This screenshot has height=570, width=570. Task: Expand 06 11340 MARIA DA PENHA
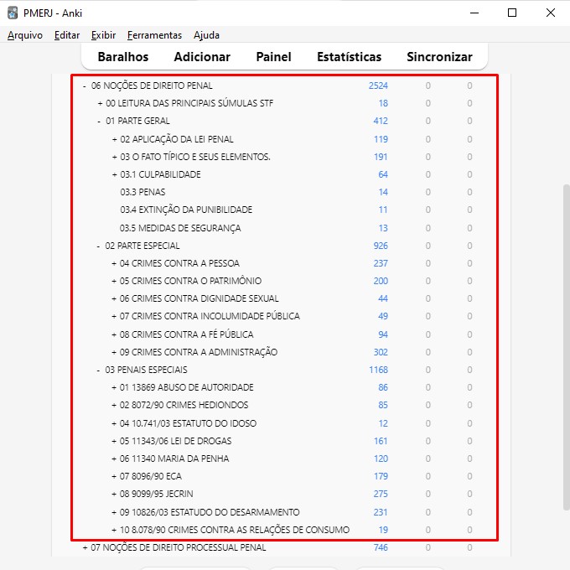114,459
